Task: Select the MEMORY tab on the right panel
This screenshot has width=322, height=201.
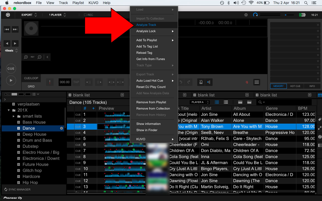Action: pyautogui.click(x=278, y=86)
